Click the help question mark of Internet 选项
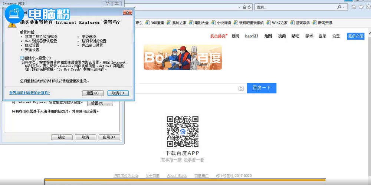 pos(107,4)
